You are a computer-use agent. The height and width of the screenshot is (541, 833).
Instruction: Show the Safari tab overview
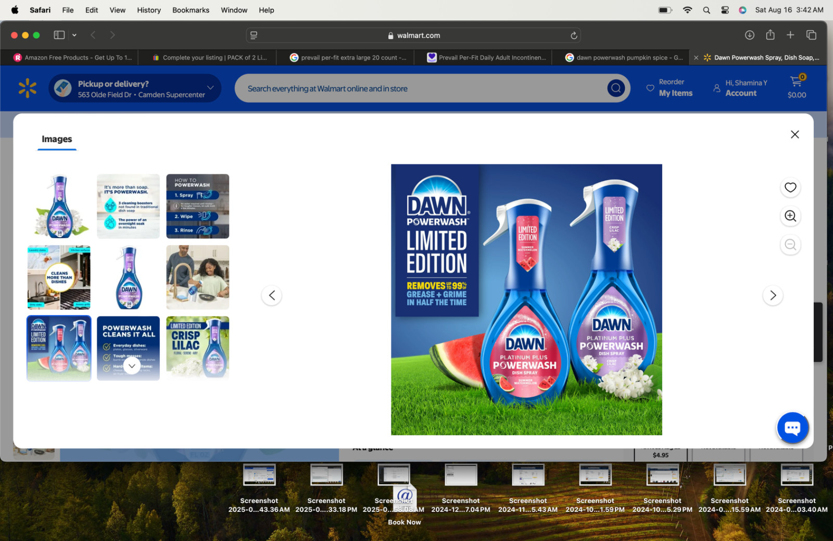(811, 35)
